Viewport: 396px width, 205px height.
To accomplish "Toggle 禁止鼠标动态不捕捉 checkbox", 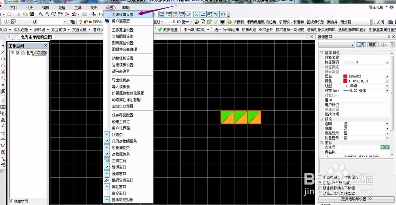I will coord(320,188).
